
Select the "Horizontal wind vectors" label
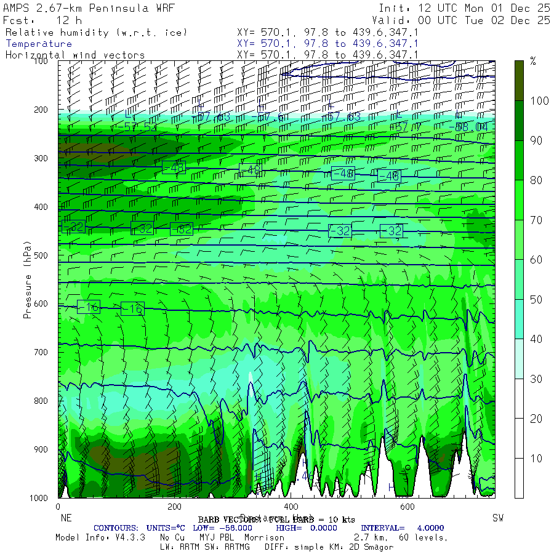(x=75, y=55)
